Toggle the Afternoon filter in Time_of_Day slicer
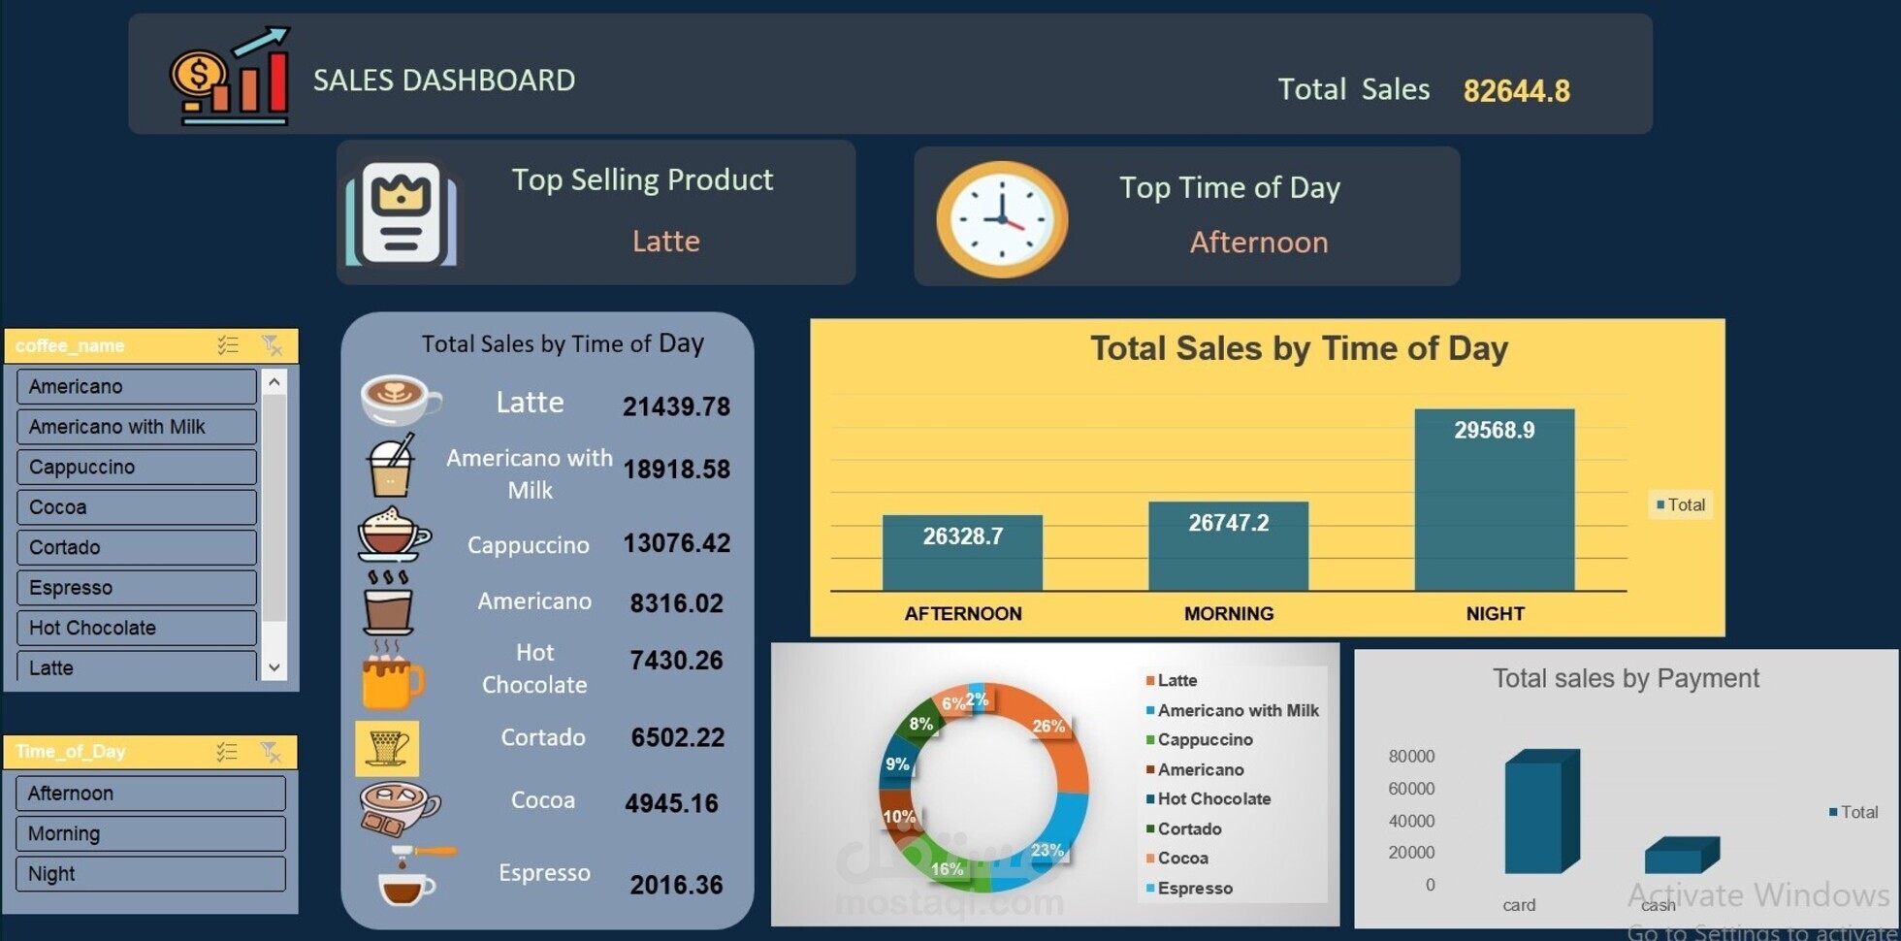 (149, 793)
